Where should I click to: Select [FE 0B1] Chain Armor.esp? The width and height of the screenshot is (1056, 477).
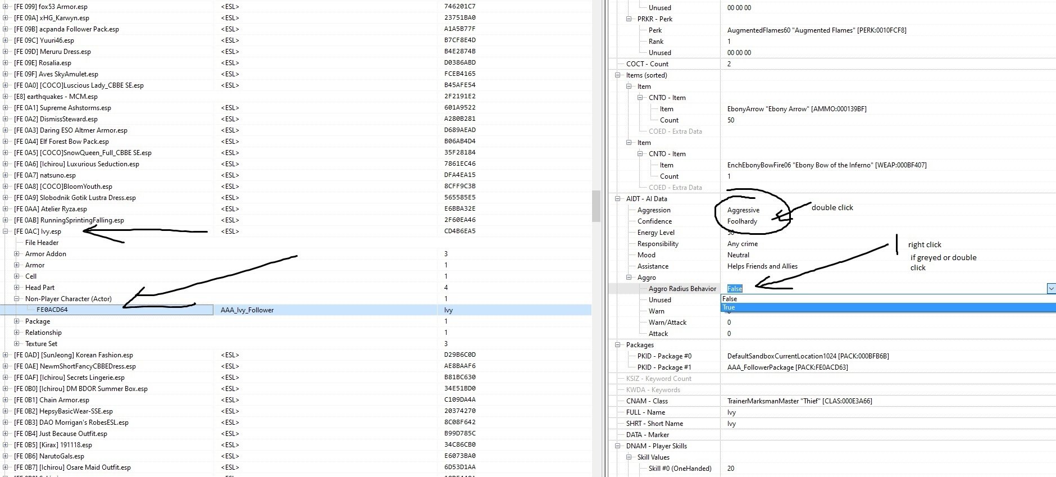point(52,400)
